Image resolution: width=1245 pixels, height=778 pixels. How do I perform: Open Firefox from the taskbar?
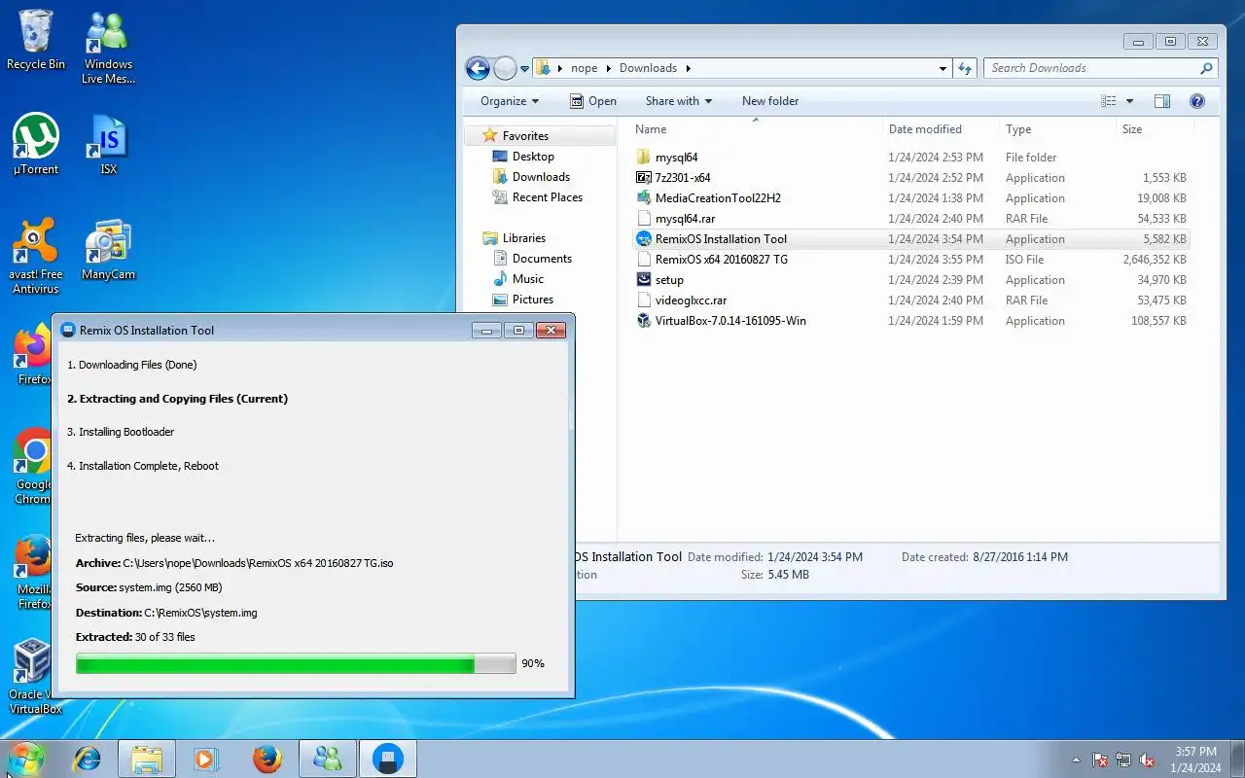[267, 759]
